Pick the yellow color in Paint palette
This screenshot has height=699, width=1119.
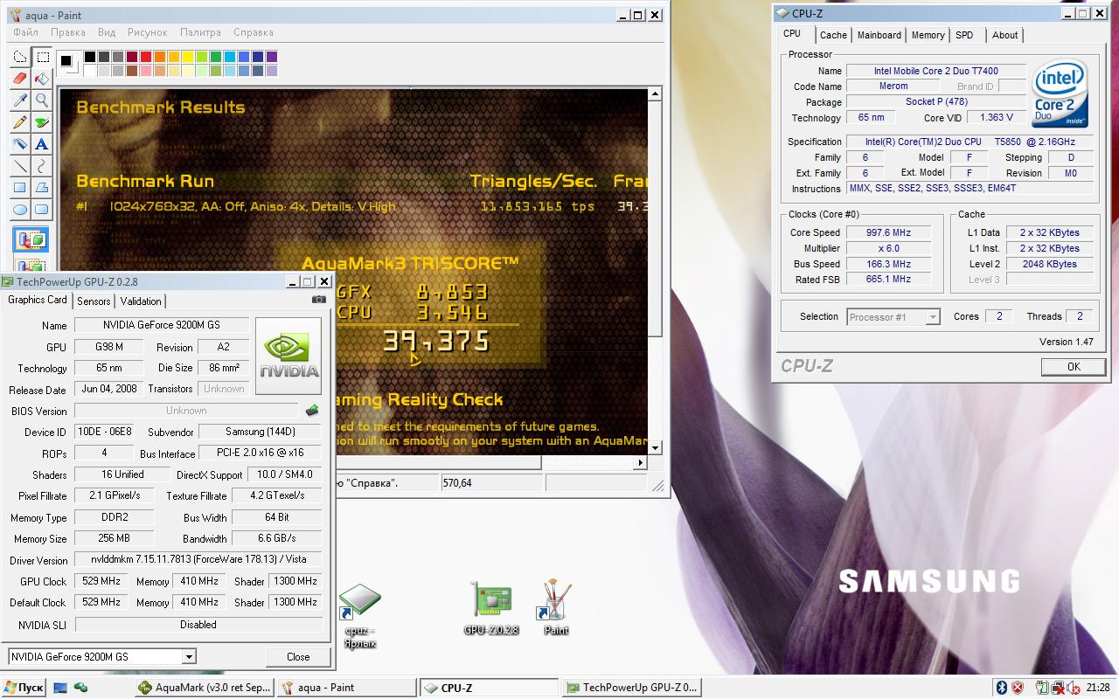coord(188,57)
